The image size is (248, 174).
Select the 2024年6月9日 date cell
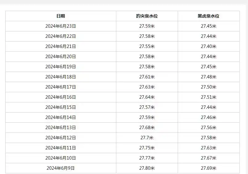[61, 168]
